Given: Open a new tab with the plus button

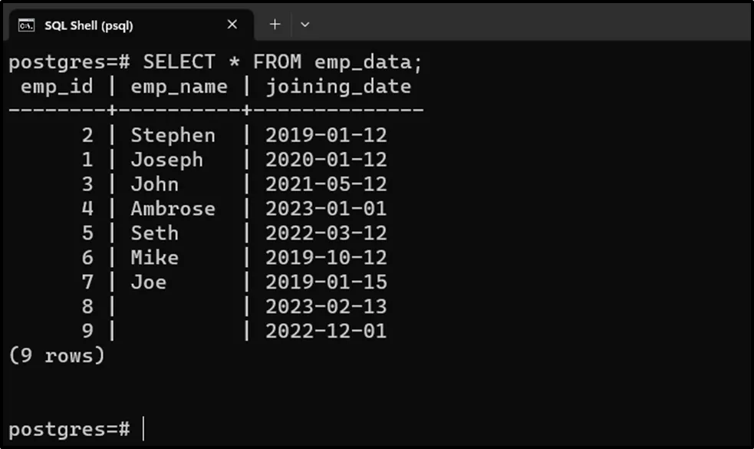Looking at the screenshot, I should tap(275, 25).
